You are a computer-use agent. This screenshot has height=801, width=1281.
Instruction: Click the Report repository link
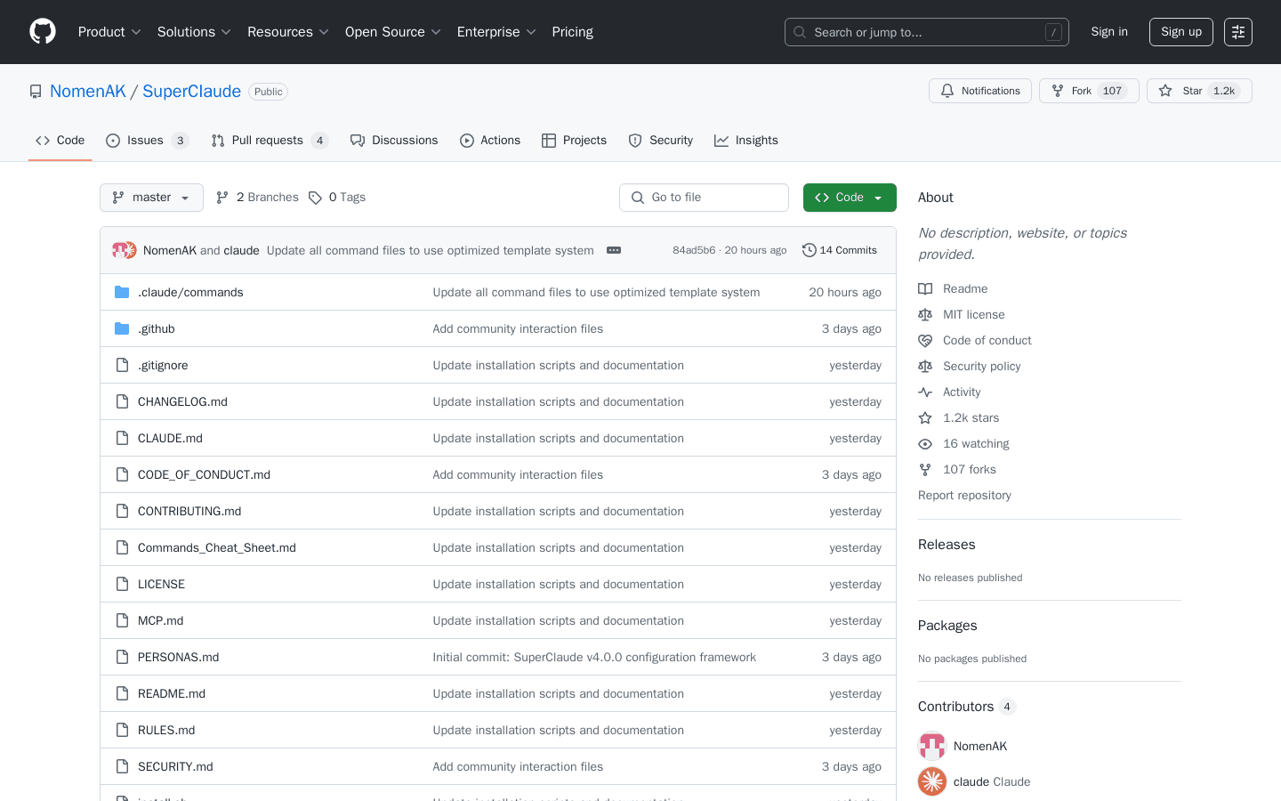point(964,495)
